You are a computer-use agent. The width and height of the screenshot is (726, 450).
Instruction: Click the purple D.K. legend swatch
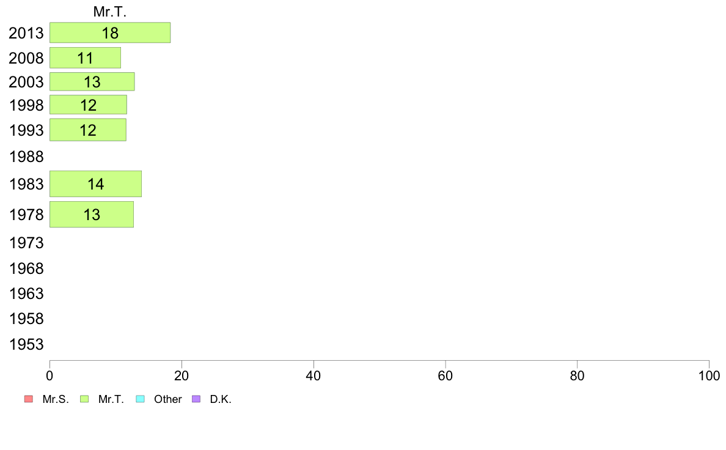coord(196,399)
